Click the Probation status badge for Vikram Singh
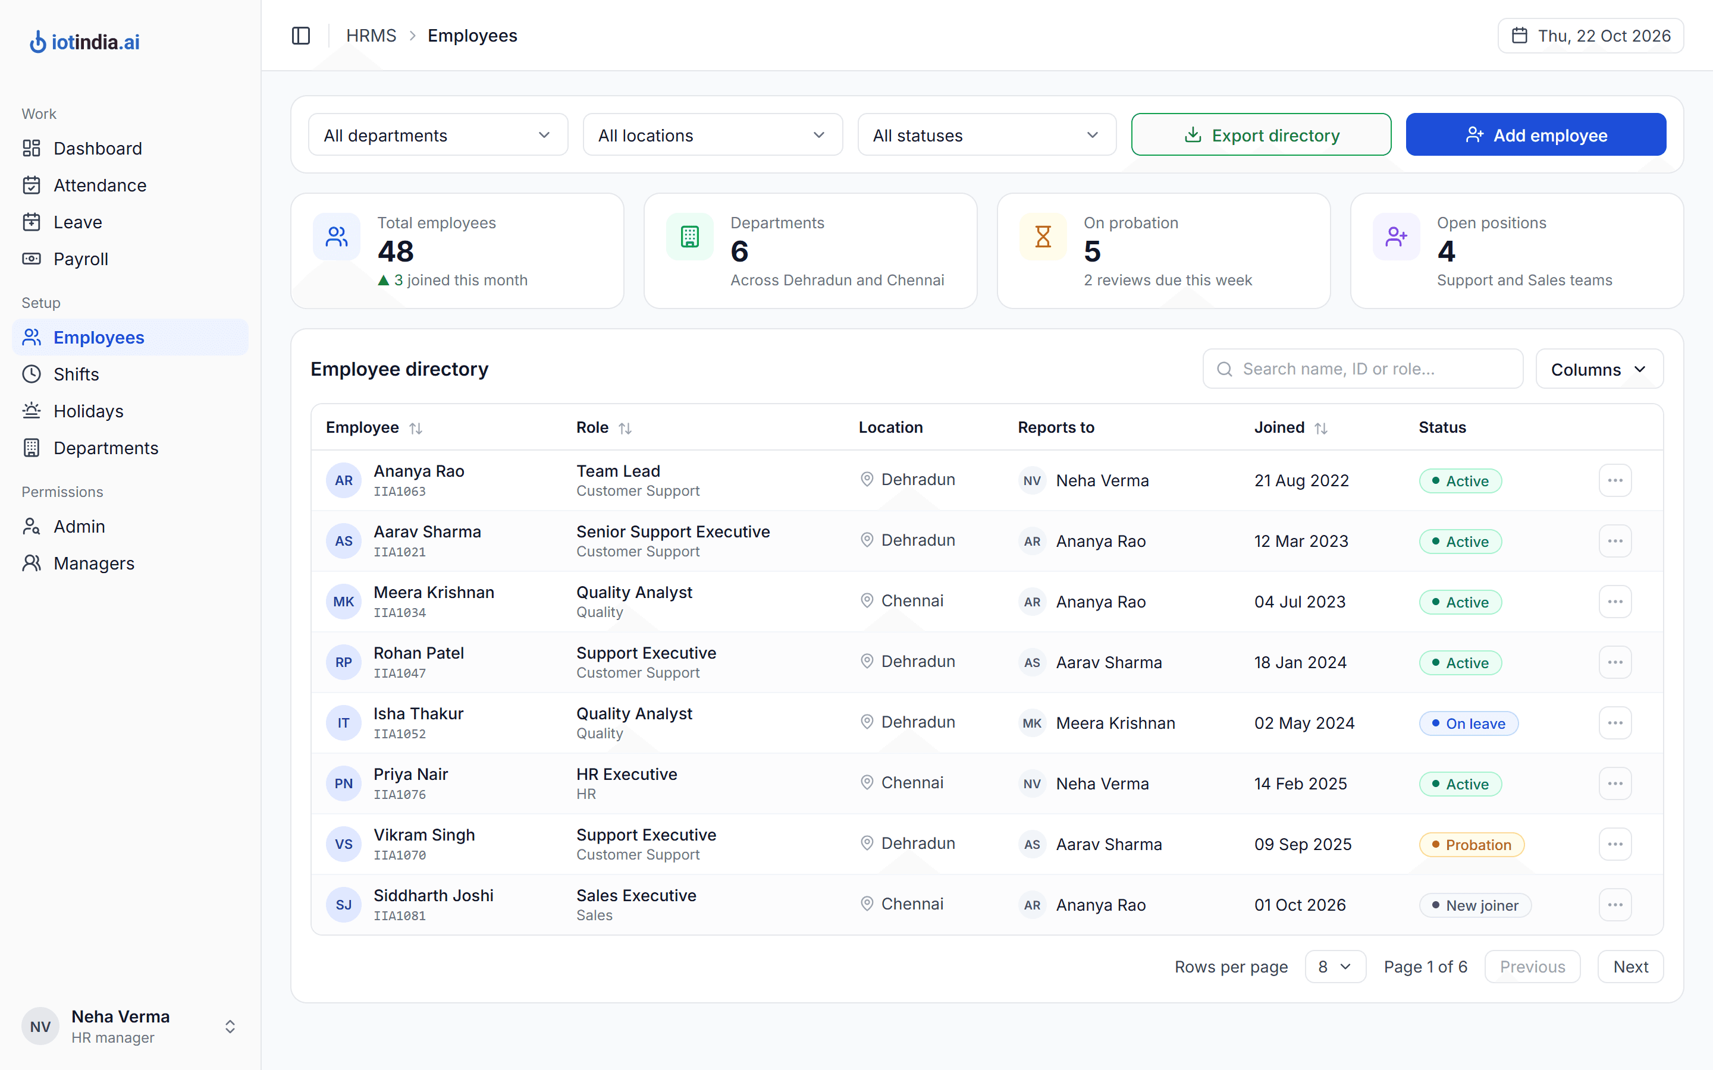The width and height of the screenshot is (1713, 1070). 1472,845
